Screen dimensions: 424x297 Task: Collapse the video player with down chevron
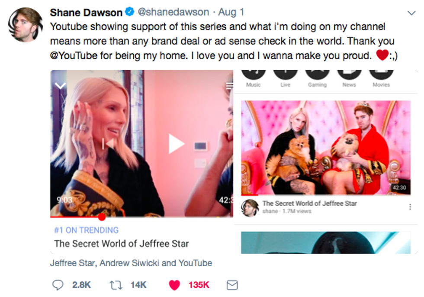[60, 86]
